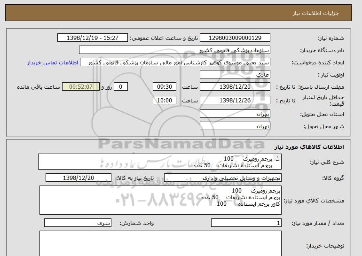Click the label تاریخ و ساعت اعلان عمومی

click(164, 38)
